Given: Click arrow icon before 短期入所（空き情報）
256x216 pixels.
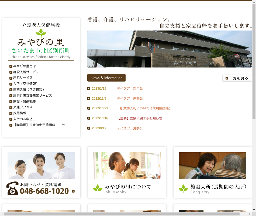Looking at the screenshot, I should click(11, 90).
